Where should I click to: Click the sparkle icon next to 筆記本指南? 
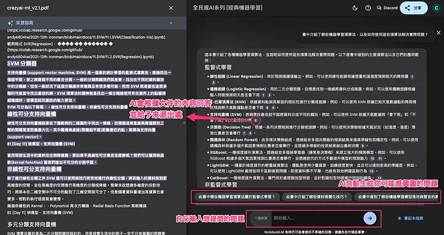pos(400,218)
